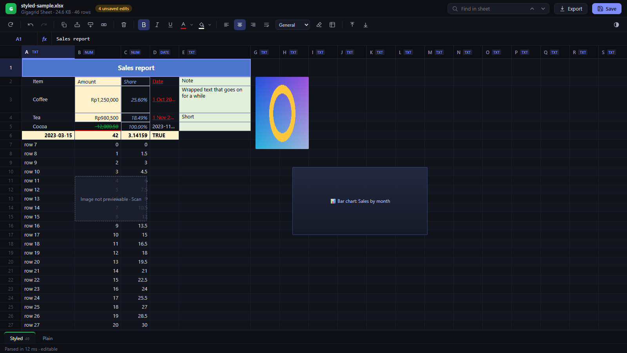The height and width of the screenshot is (353, 627).
Task: Select the merged Sales report title cell
Action: point(136,68)
